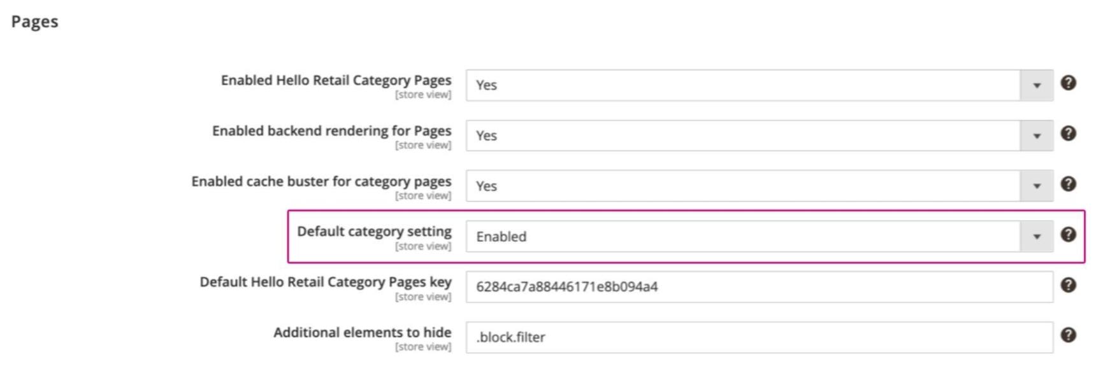The height and width of the screenshot is (376, 1096).
Task: Click help icon for cache buster setting
Action: 1068,184
